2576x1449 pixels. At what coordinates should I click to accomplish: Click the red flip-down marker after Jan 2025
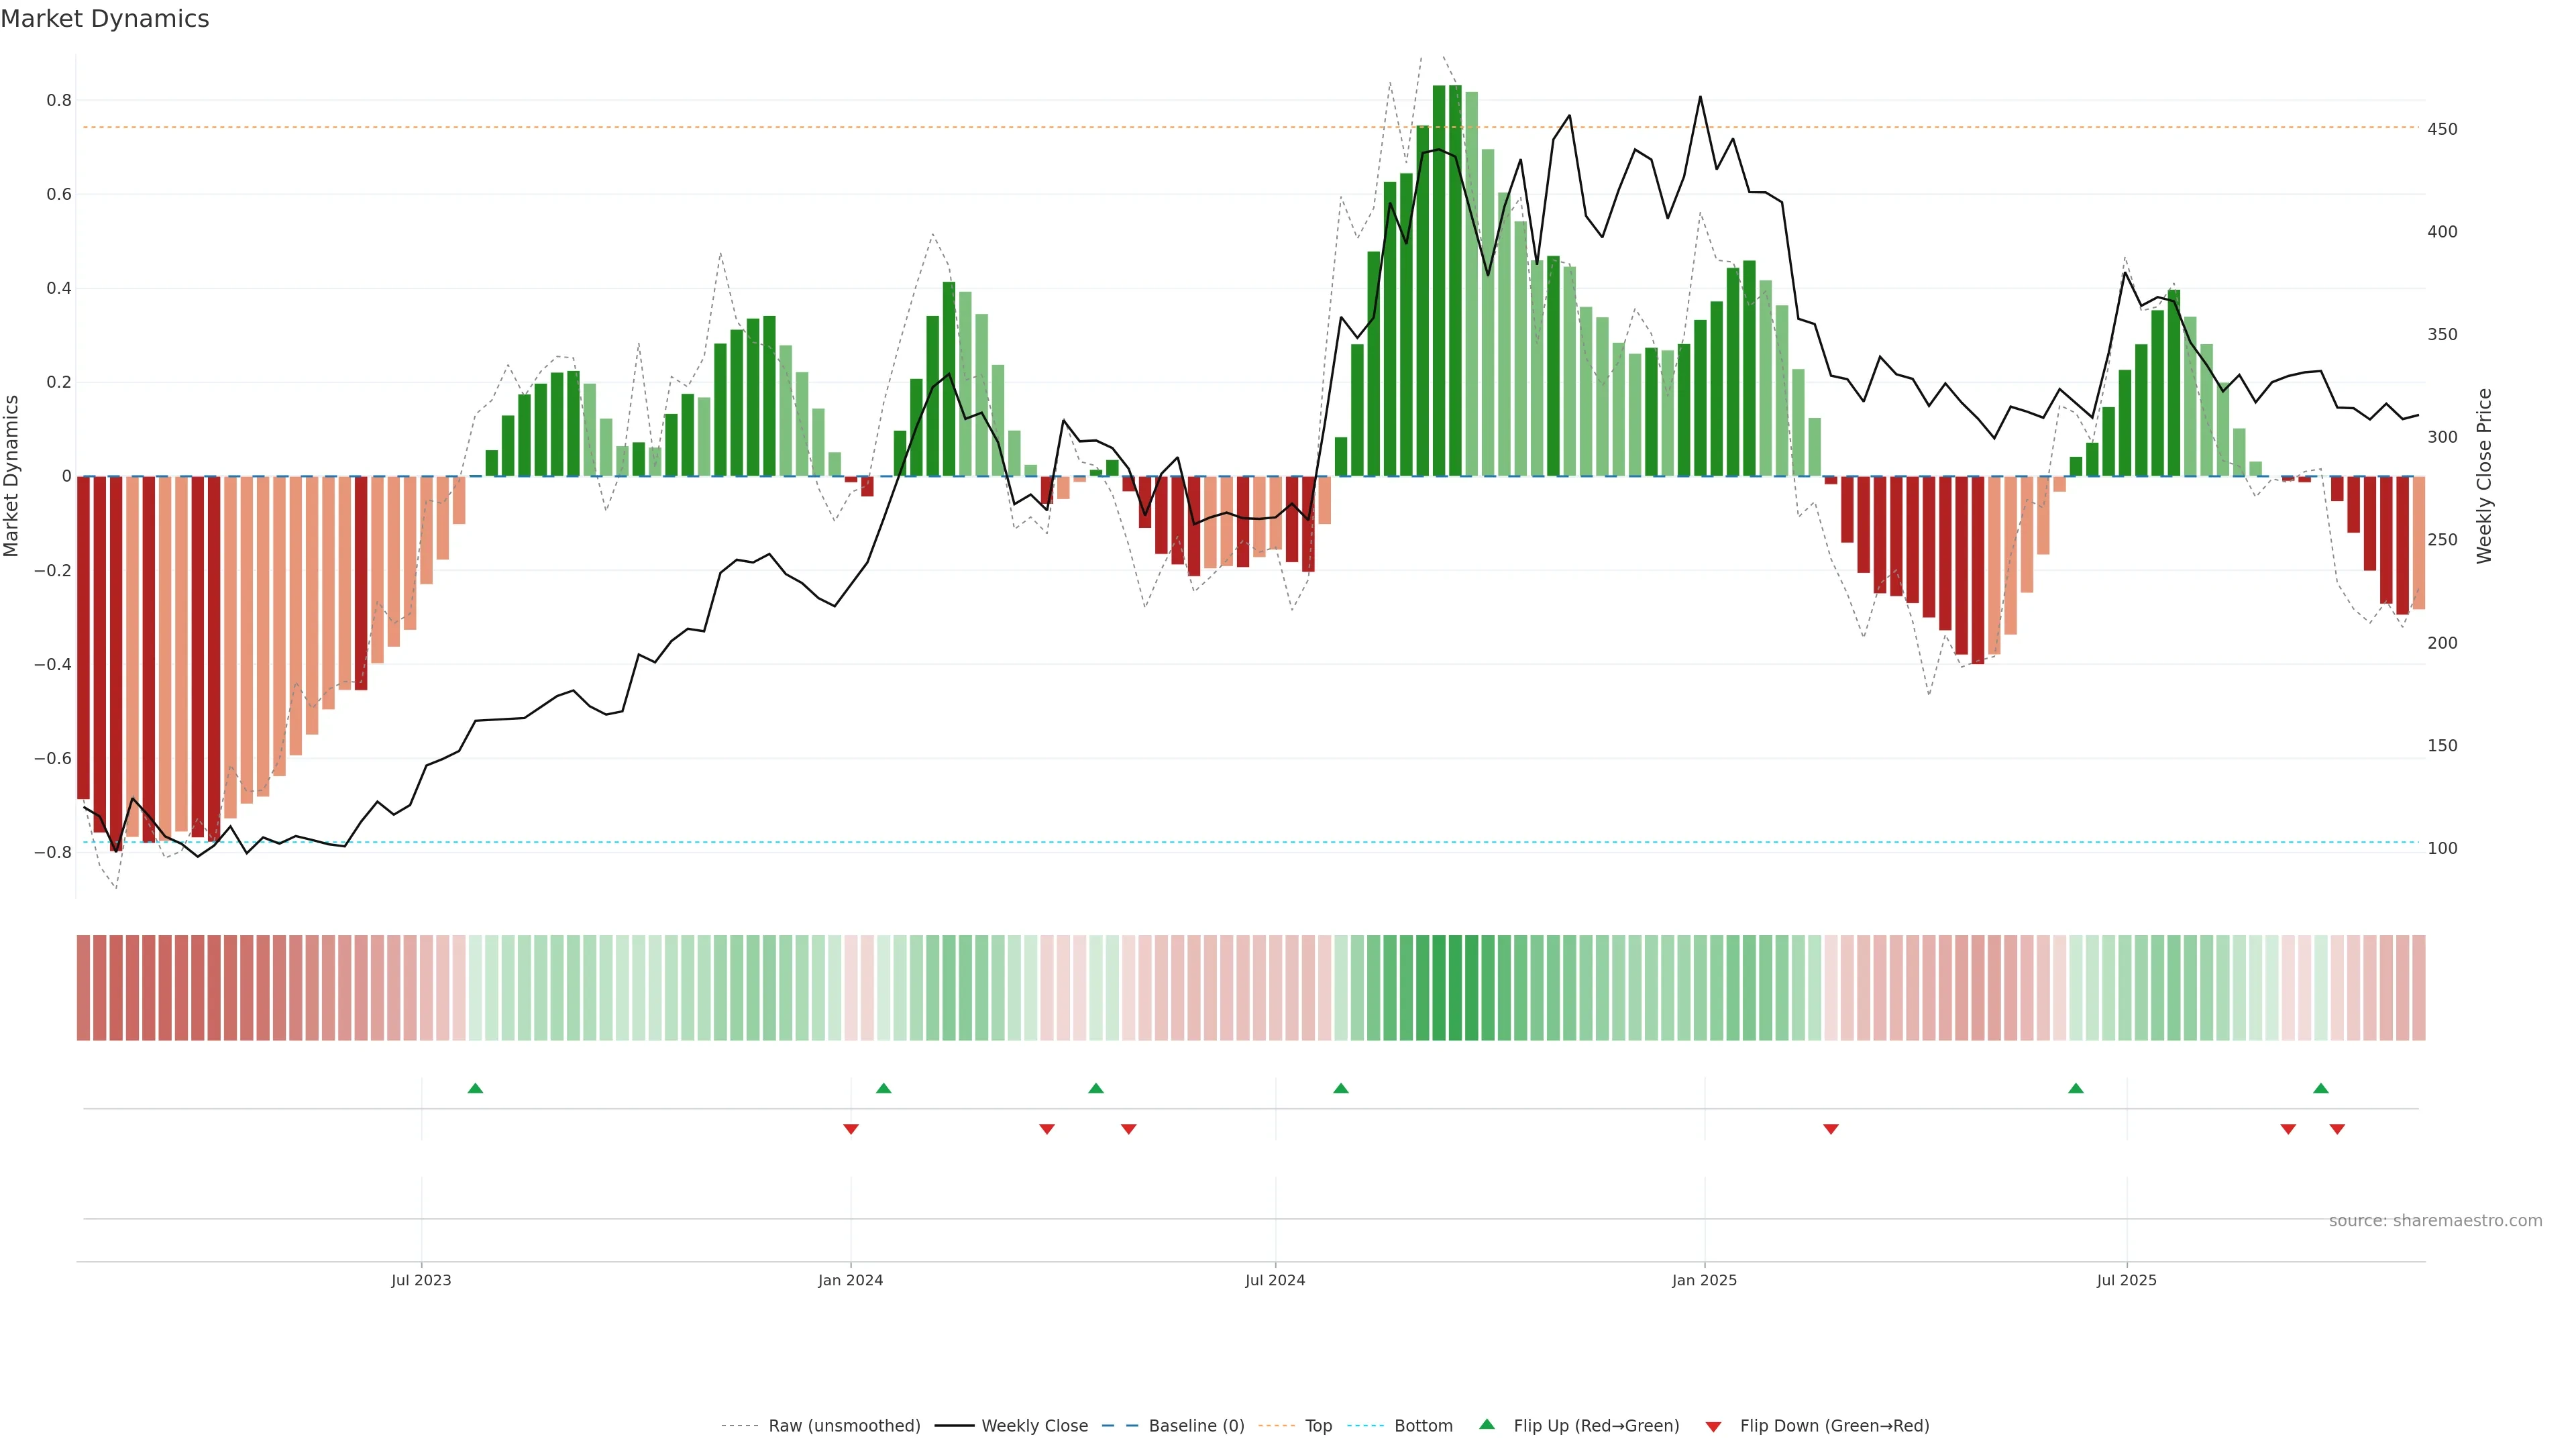click(x=1831, y=1129)
